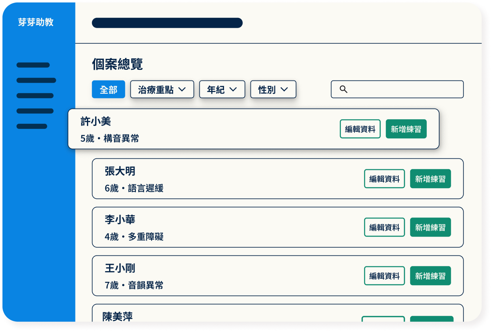Click 新增練習 for 張大明
The width and height of the screenshot is (492, 332).
[x=430, y=179]
